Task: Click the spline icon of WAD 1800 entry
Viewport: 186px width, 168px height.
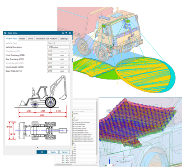Action: click(x=65, y=158)
